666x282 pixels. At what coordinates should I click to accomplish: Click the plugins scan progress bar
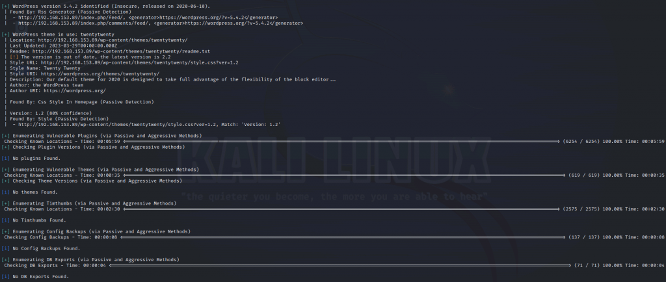pos(341,141)
